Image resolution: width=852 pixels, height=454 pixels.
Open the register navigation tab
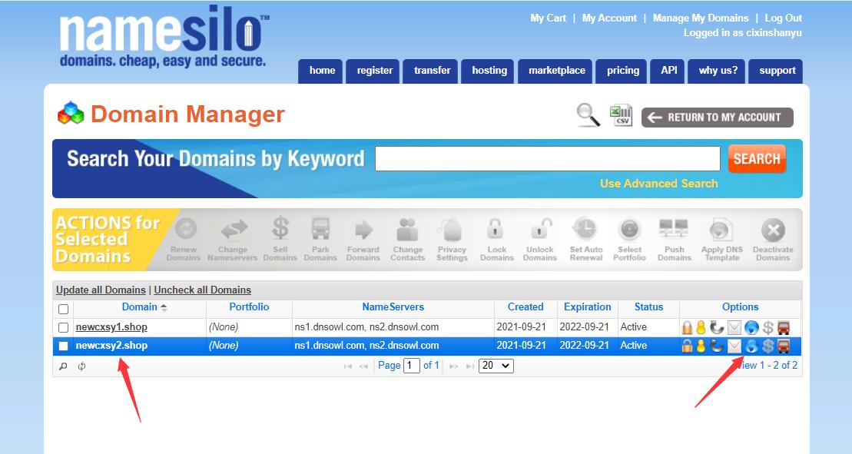tap(373, 71)
